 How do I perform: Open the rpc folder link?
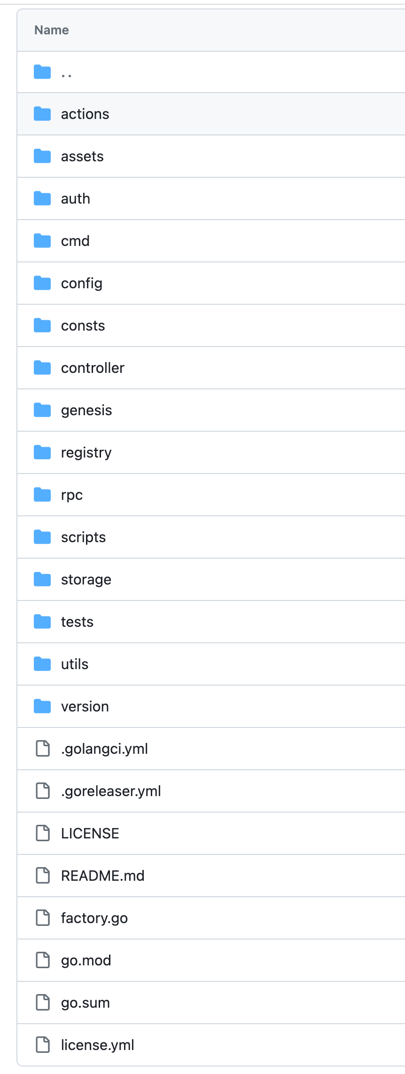pyautogui.click(x=71, y=495)
